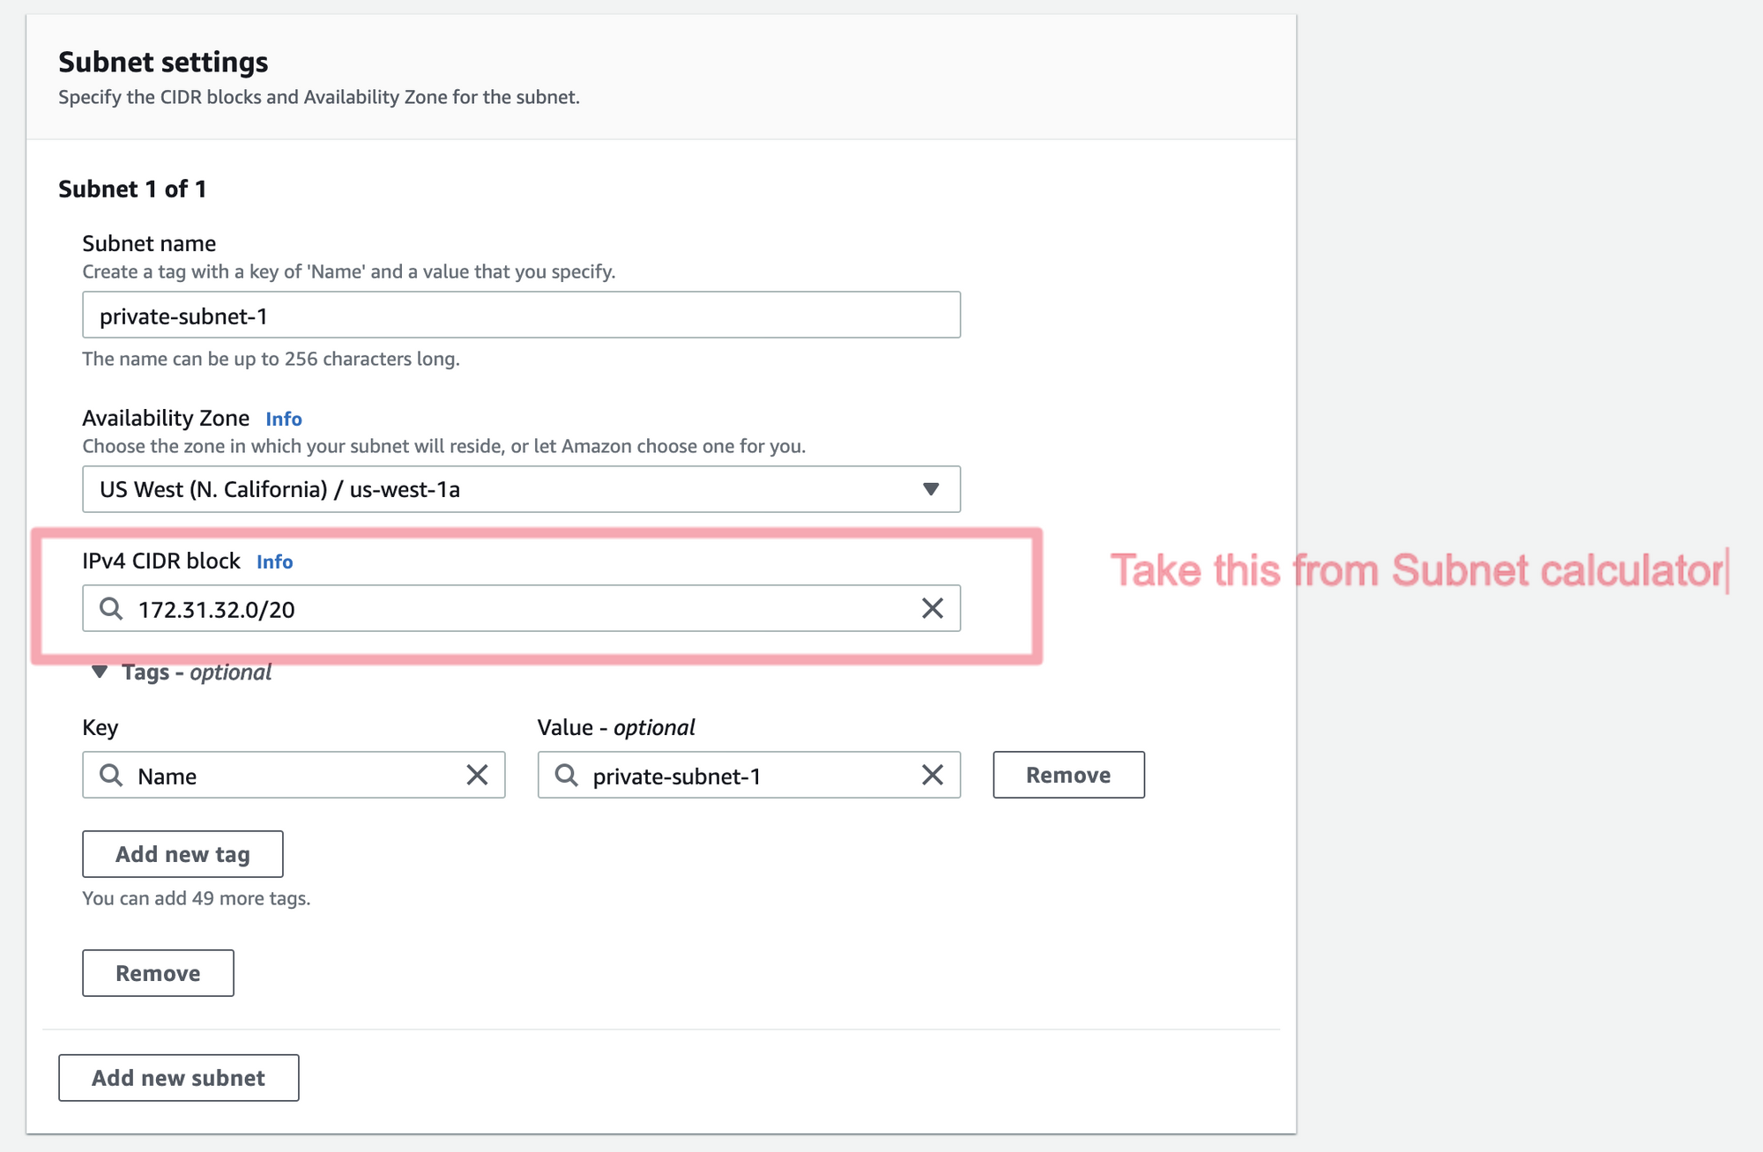Open Availability Zone Info link
The width and height of the screenshot is (1763, 1152).
pos(284,419)
